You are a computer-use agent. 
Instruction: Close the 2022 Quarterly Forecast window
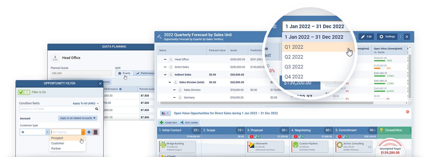[407, 37]
